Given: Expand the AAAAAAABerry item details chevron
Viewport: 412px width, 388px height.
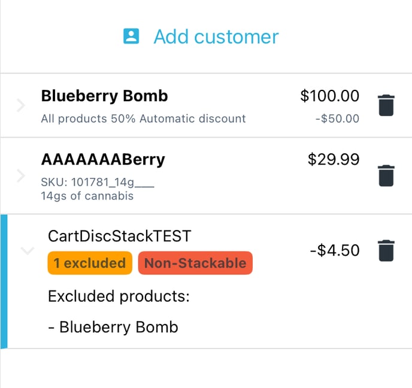Looking at the screenshot, I should [21, 176].
